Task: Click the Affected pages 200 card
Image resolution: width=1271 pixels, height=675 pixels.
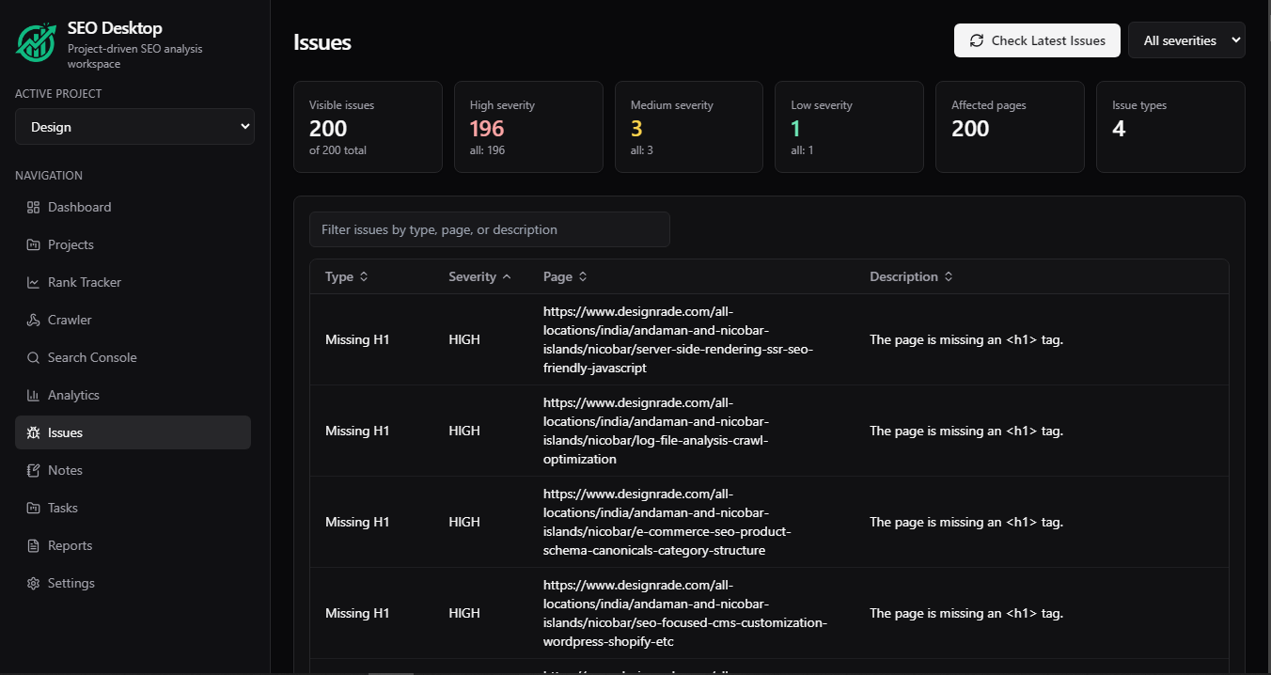Action: coord(1010,127)
